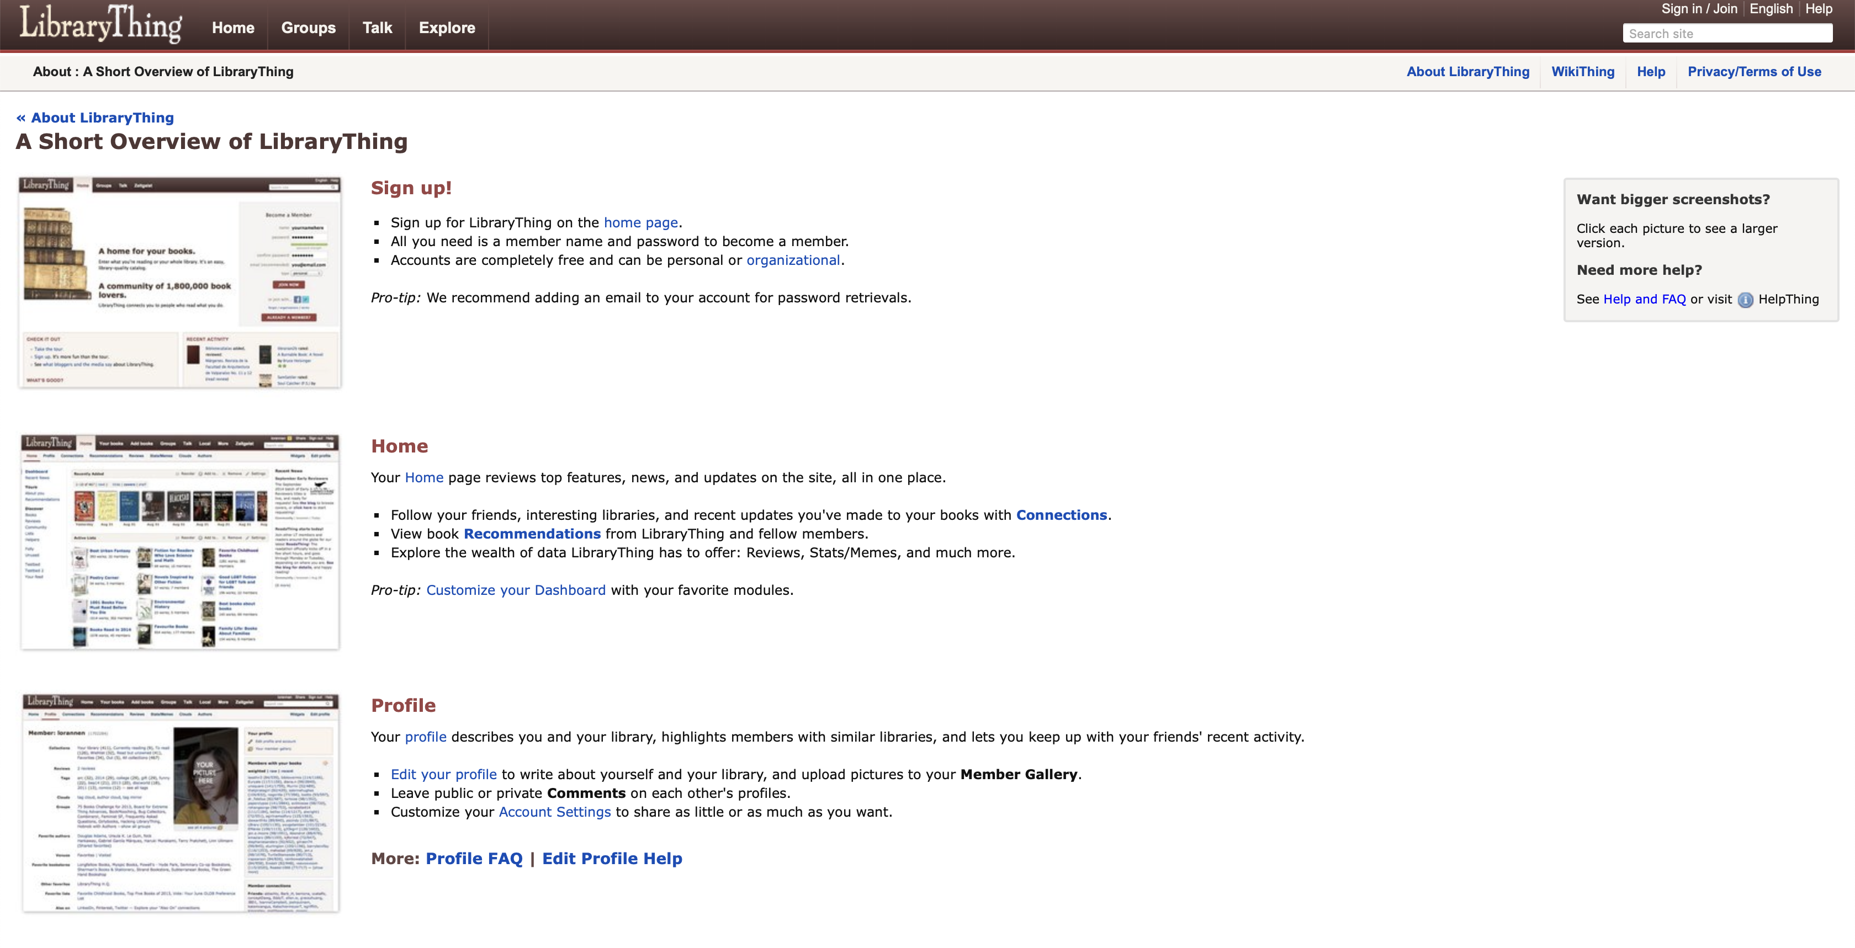
Task: Enlarge the Sign up screenshot thumbnail
Action: 179,283
